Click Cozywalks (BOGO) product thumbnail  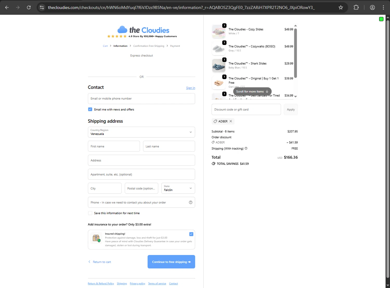pos(219,48)
